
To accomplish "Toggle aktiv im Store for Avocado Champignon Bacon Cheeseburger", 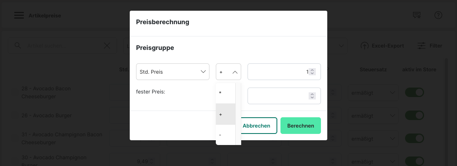I will [x=415, y=139].
